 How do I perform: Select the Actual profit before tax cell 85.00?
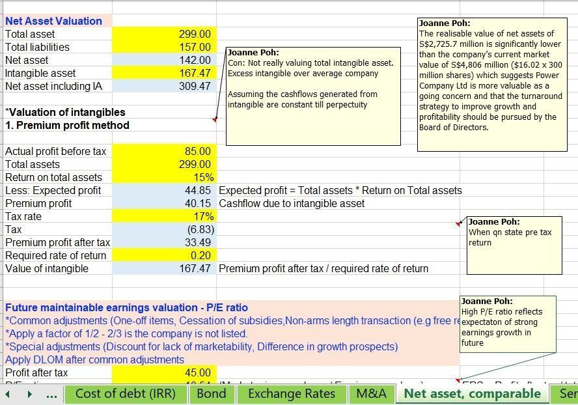pos(165,151)
